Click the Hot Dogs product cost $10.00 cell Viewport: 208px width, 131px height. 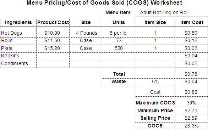[x=53, y=32]
